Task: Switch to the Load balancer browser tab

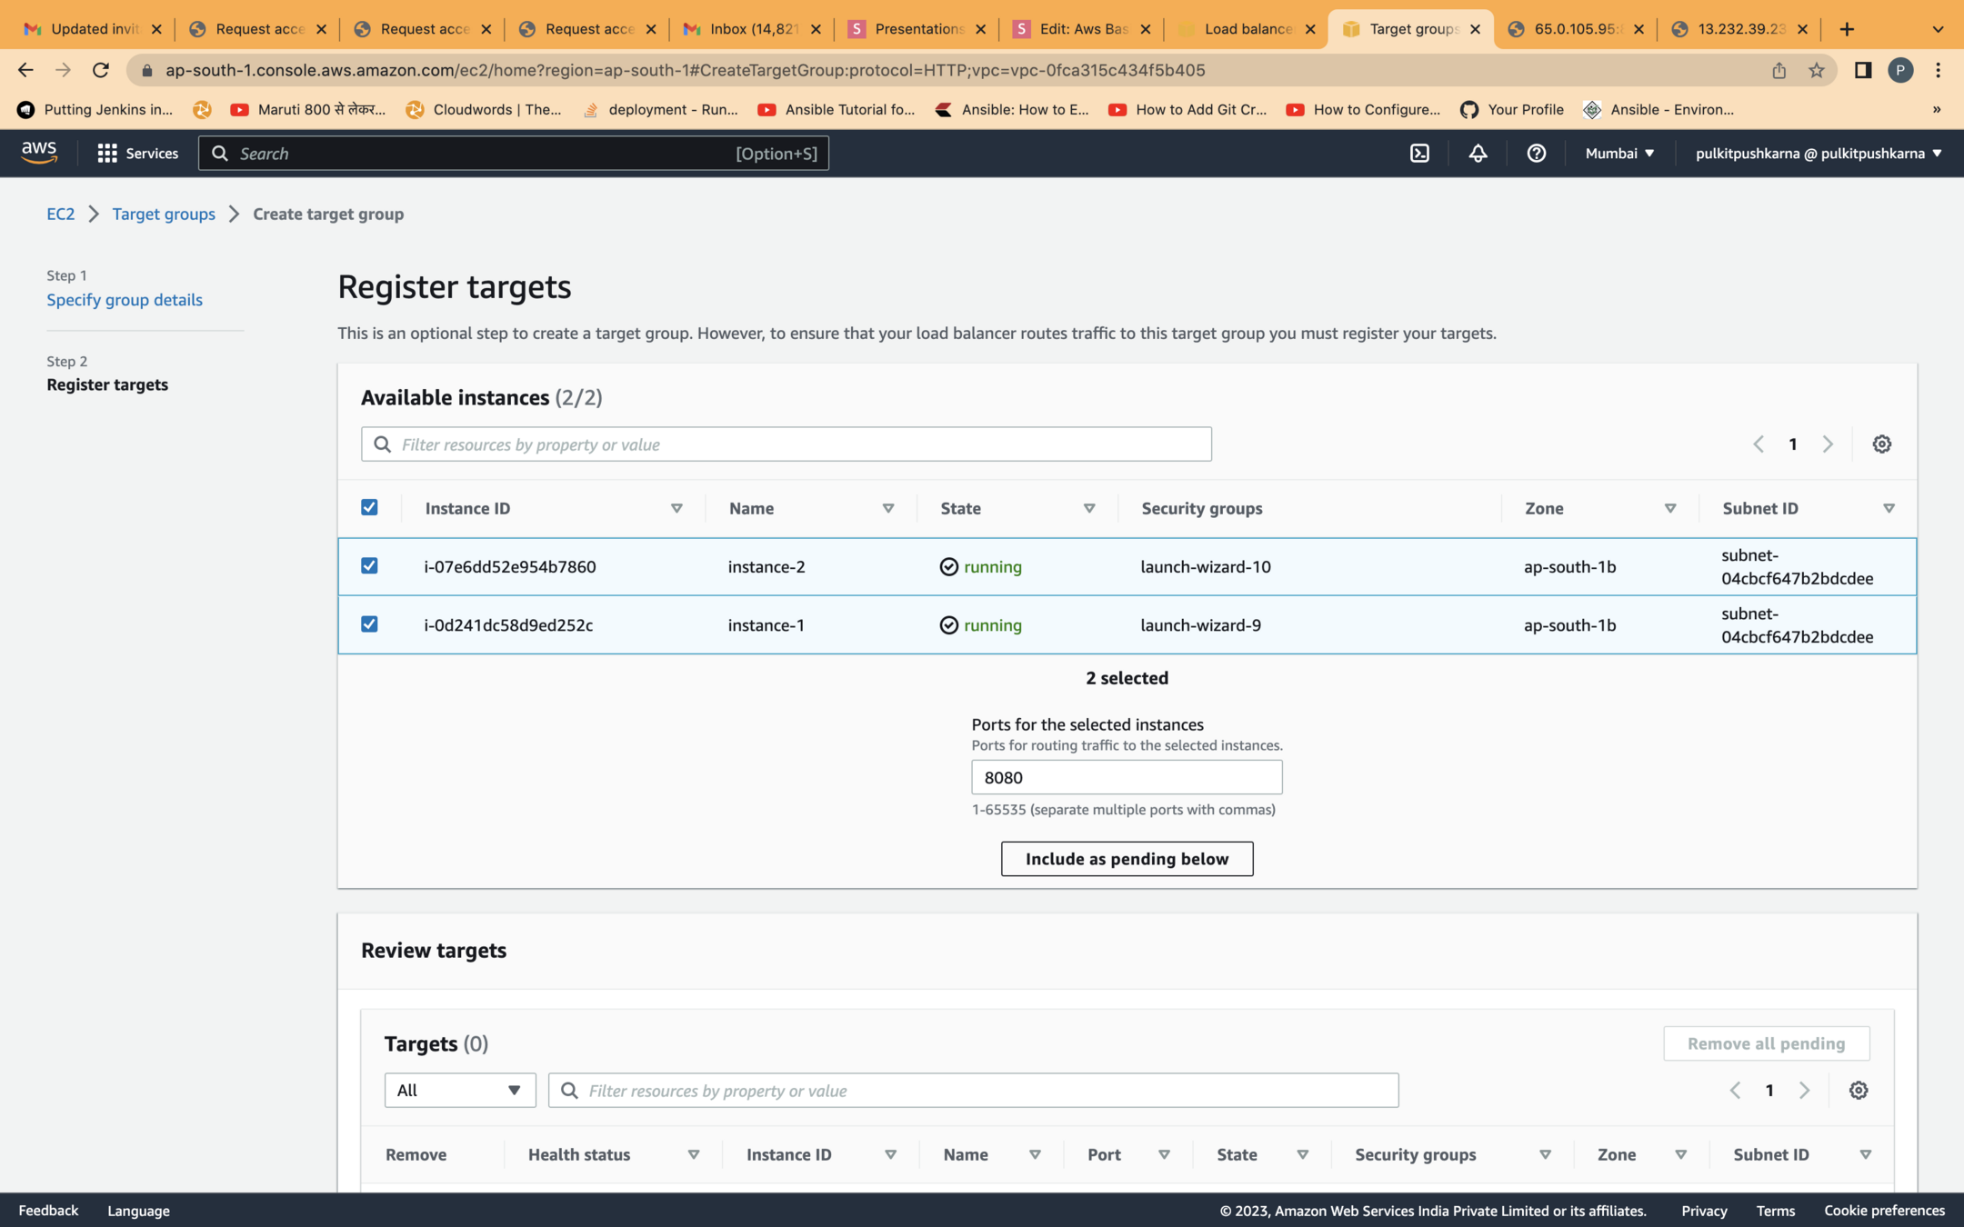Action: (1245, 29)
